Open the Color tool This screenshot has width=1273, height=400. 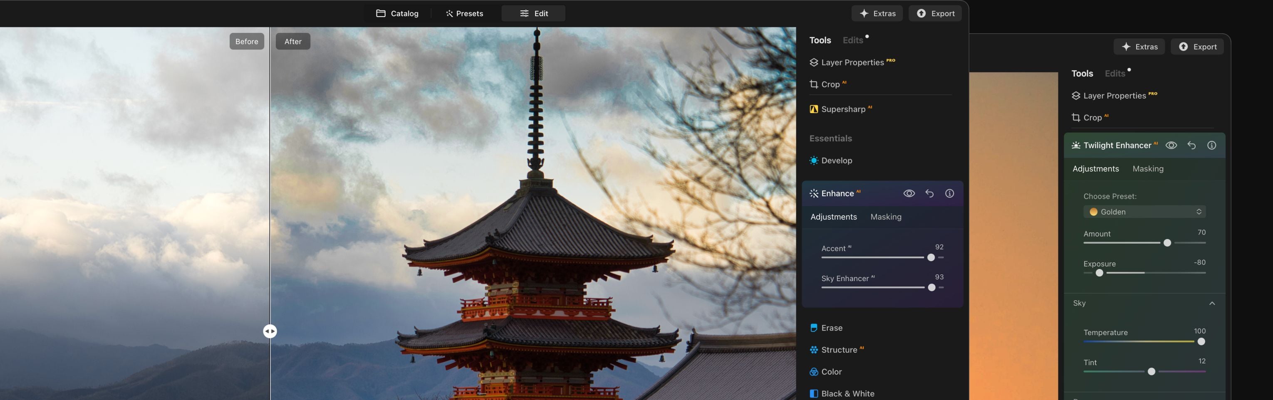click(x=826, y=372)
